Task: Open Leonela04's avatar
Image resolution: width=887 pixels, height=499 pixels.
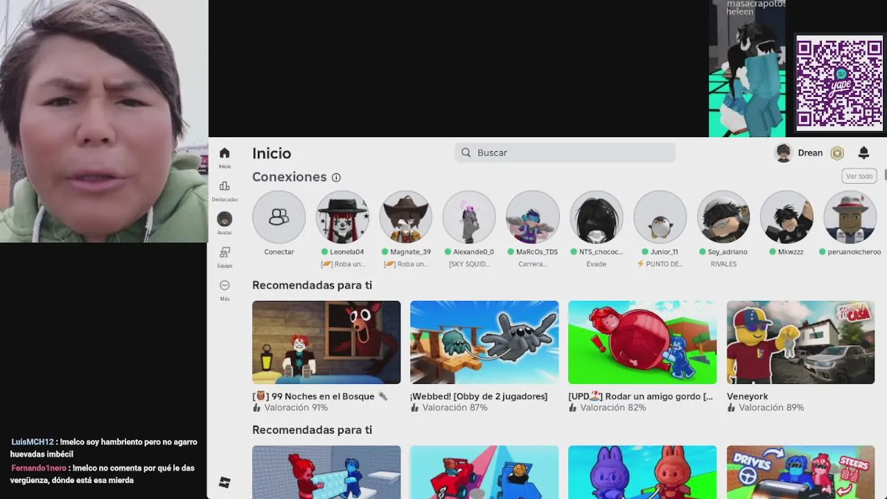Action: click(342, 217)
